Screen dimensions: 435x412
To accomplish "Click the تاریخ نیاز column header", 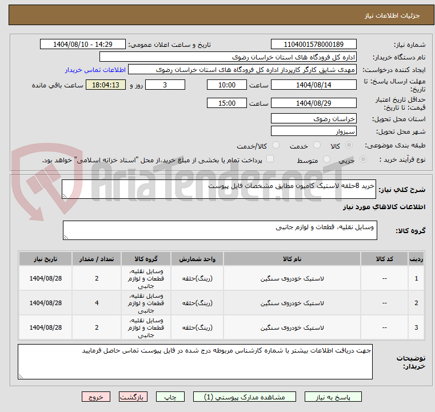I will [46, 259].
